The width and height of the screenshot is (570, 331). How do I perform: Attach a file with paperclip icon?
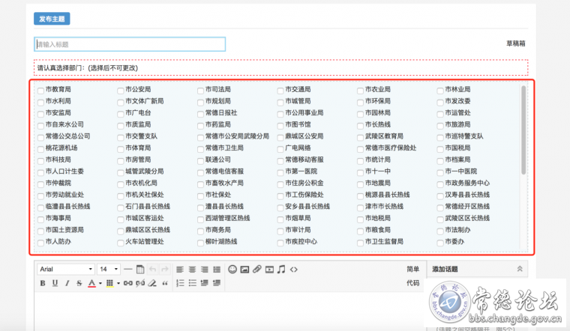pos(257,270)
